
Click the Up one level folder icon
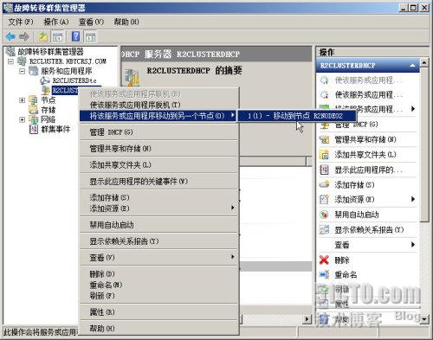[43, 36]
